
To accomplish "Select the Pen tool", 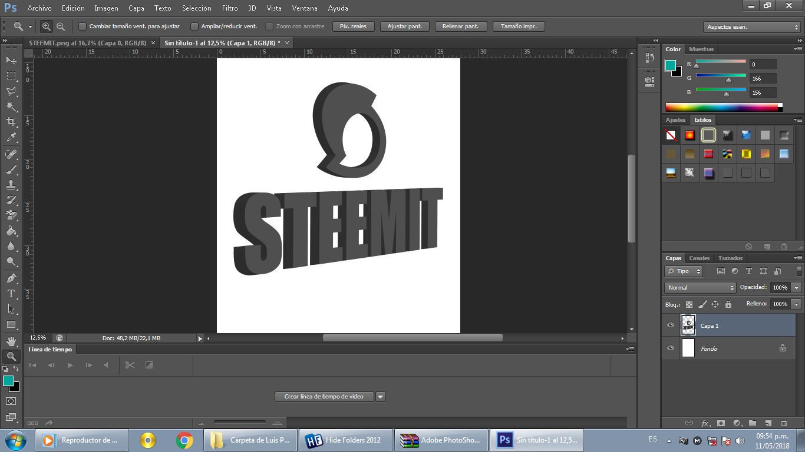I will [11, 278].
